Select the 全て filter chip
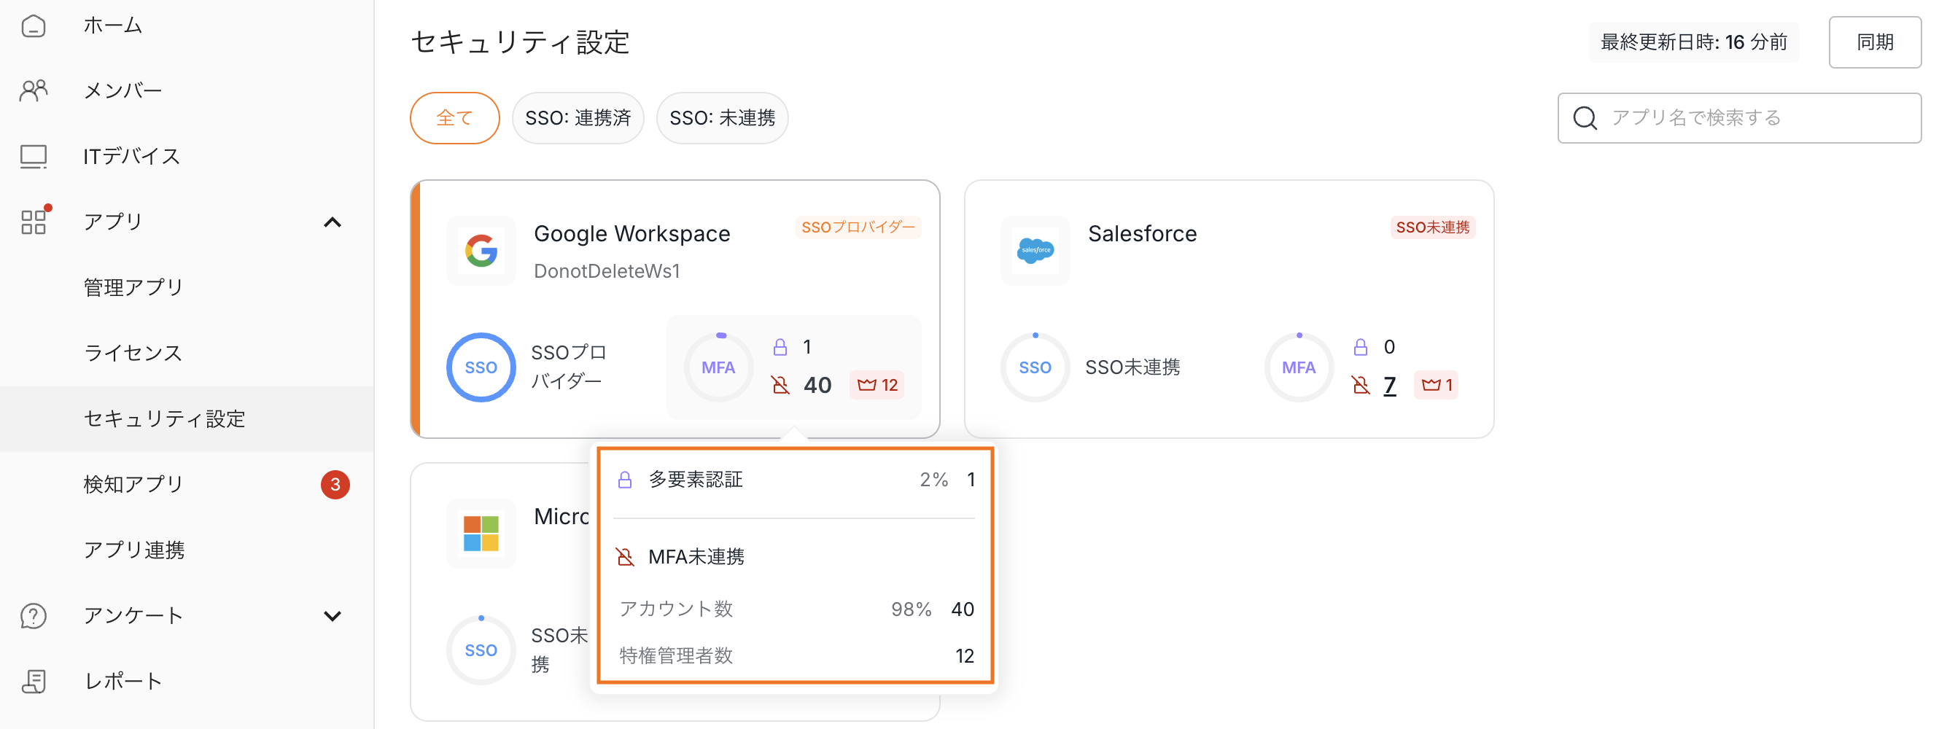The image size is (1947, 729). [x=454, y=118]
